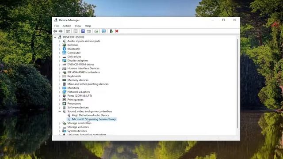
Task: Click the Back arrow in the toolbar
Action: click(x=55, y=31)
